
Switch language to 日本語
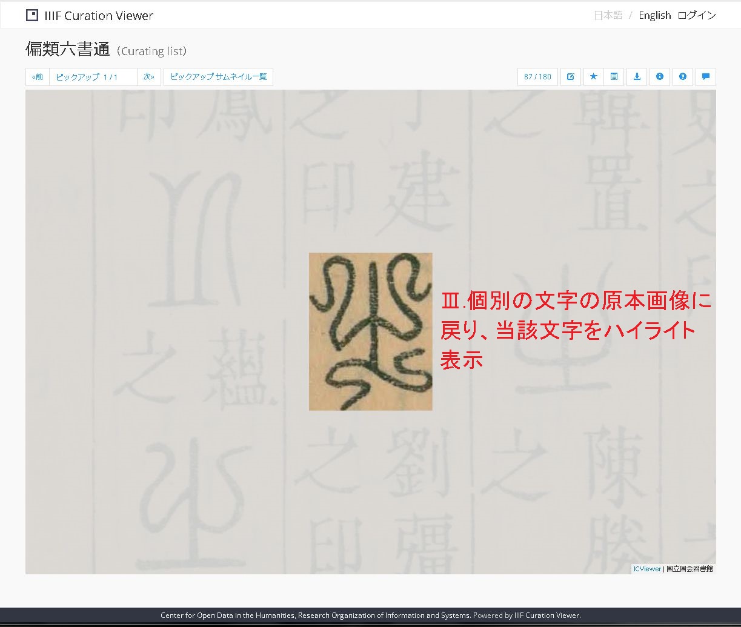[608, 15]
